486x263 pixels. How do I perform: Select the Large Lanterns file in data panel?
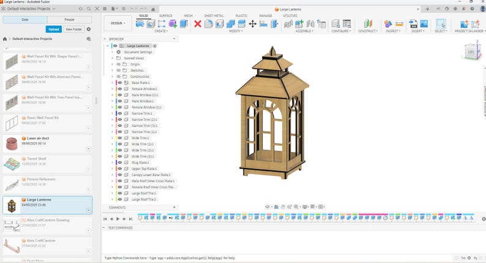coord(48,205)
